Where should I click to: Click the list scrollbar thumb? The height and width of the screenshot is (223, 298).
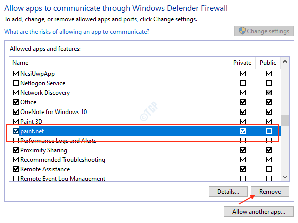pyautogui.click(x=285, y=120)
